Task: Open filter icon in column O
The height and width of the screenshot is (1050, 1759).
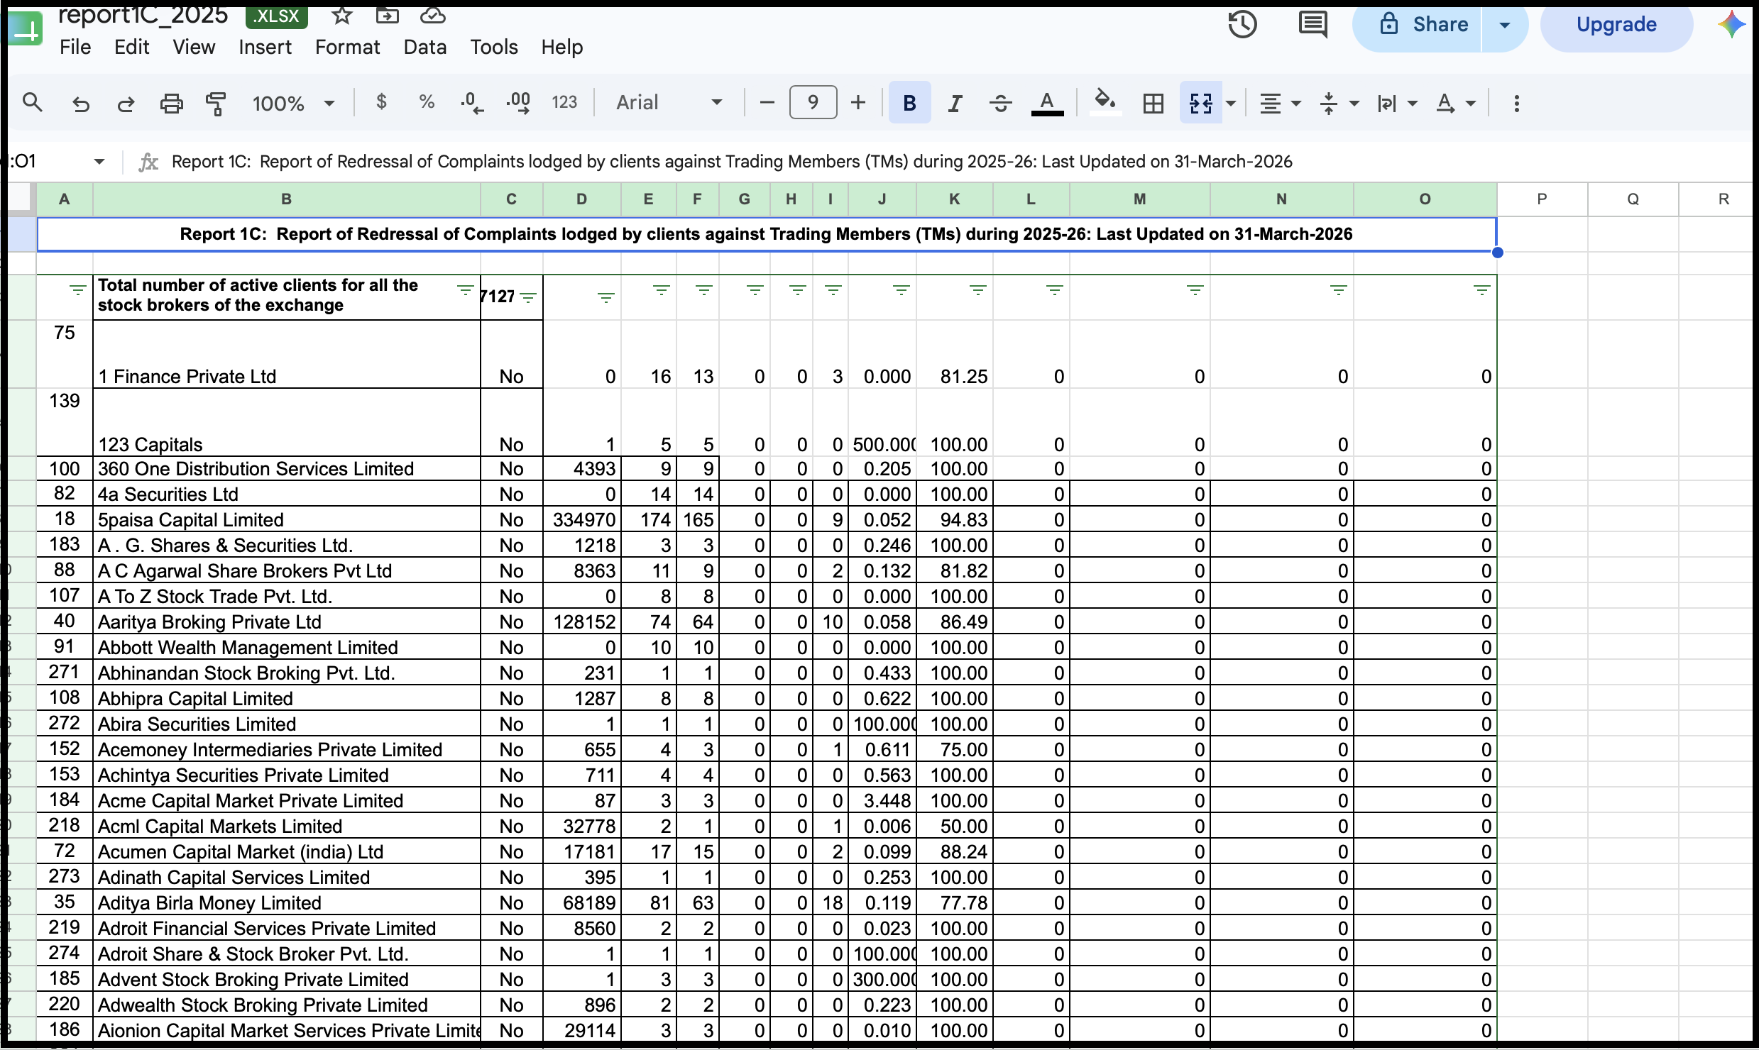Action: (x=1481, y=289)
